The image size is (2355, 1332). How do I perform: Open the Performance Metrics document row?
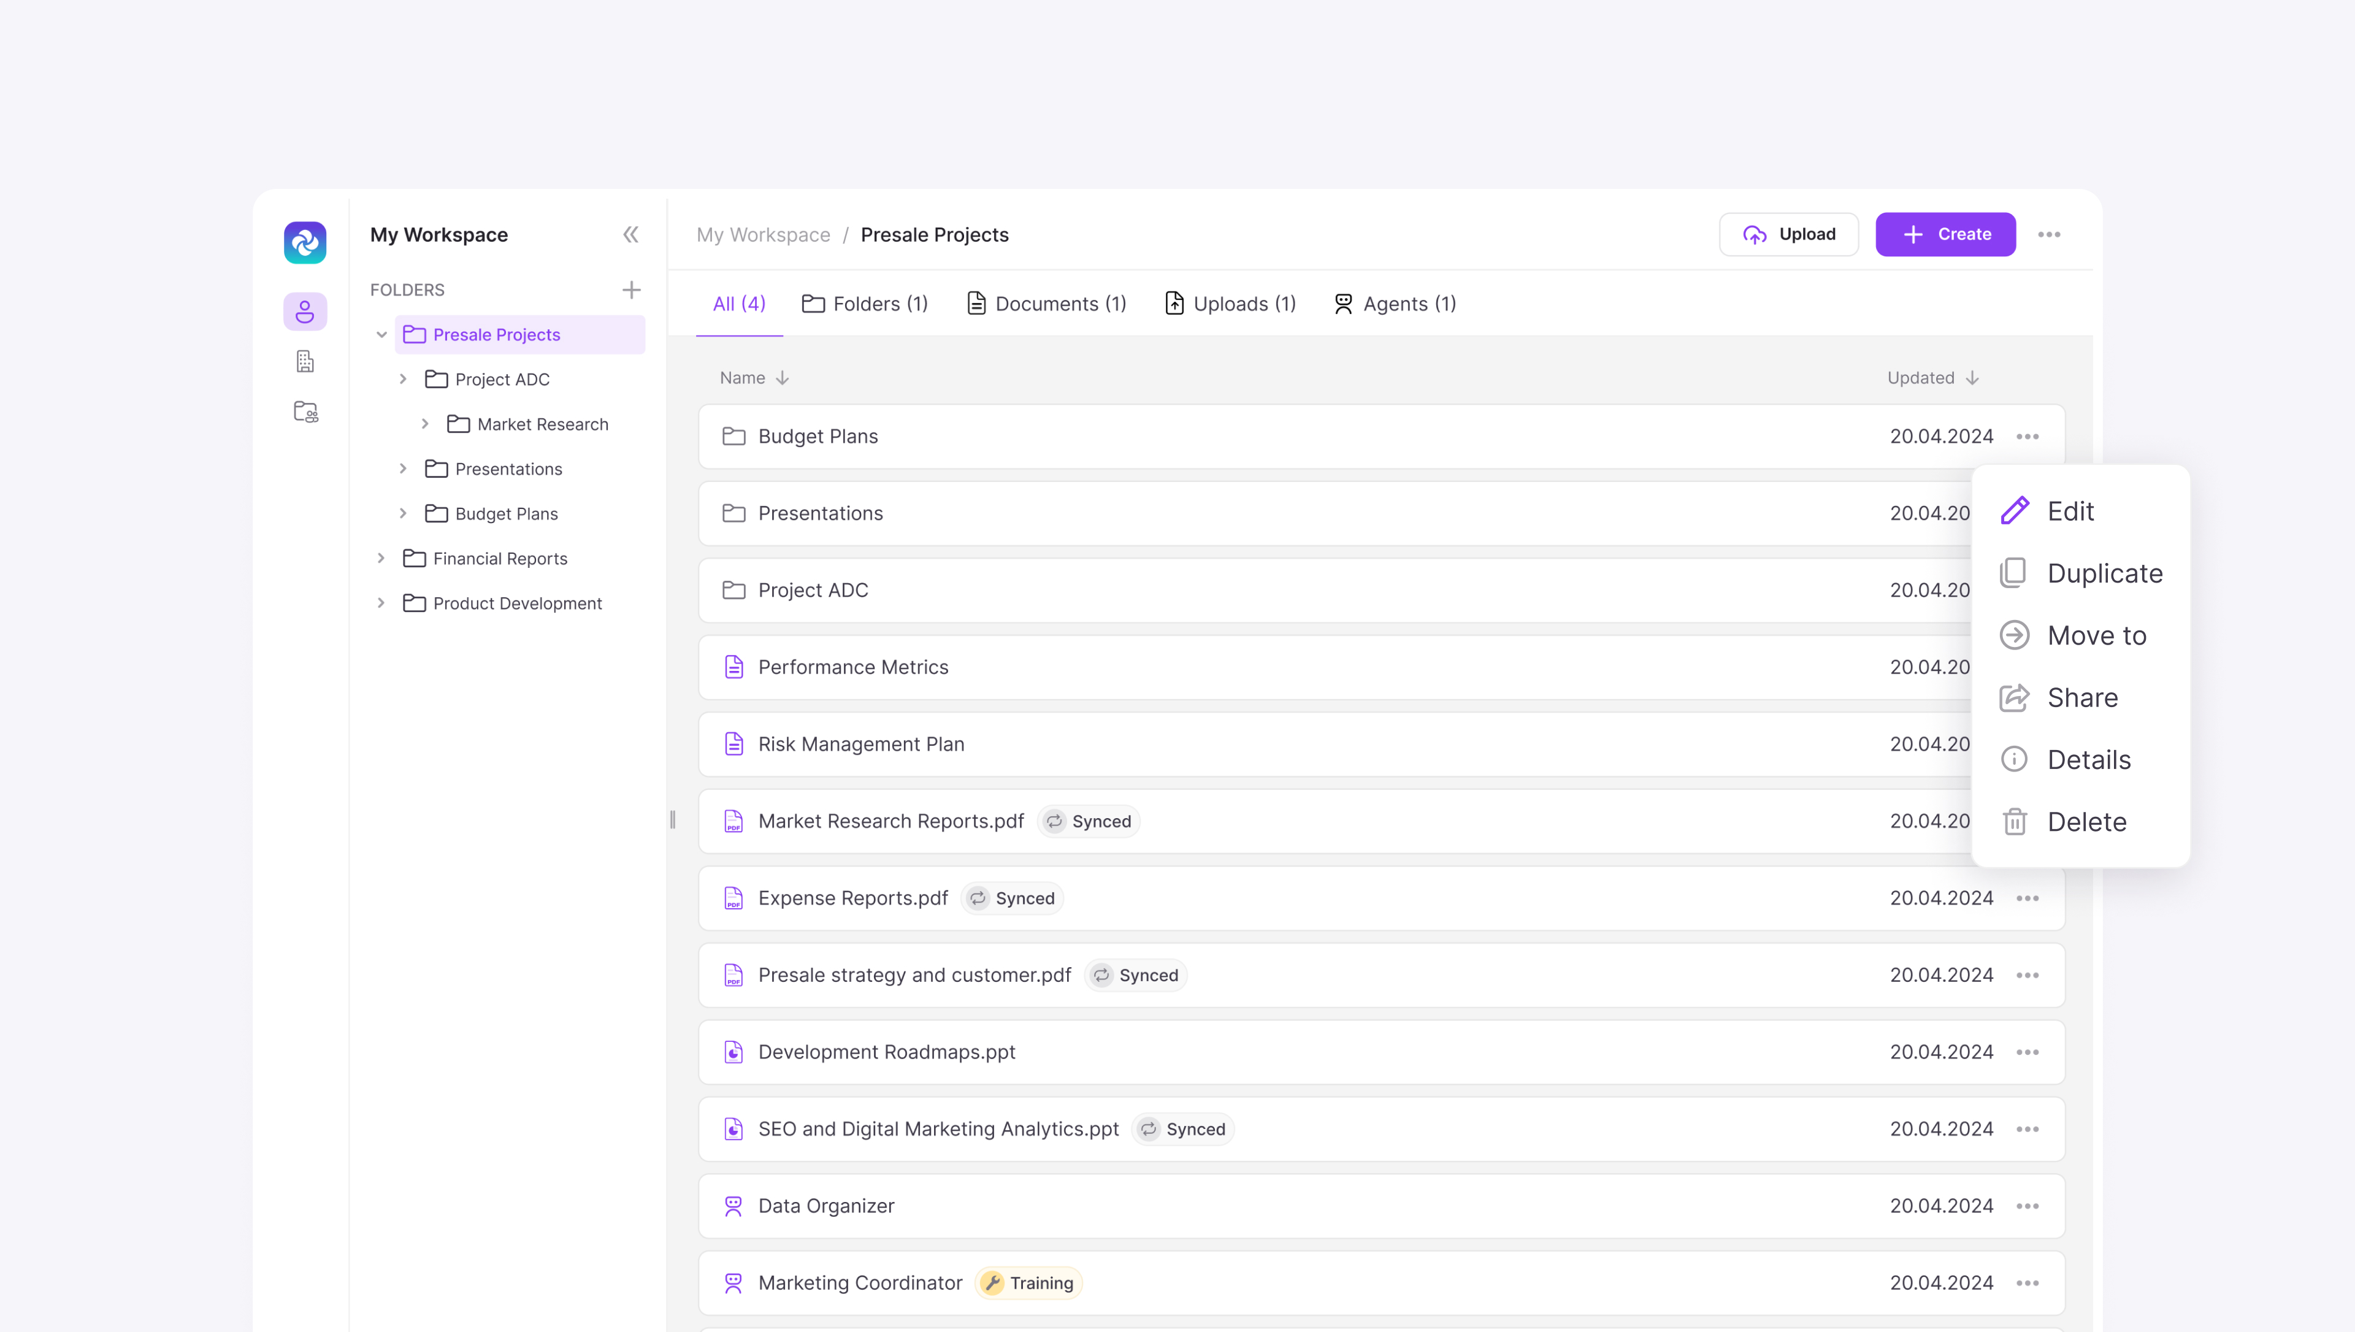point(852,667)
